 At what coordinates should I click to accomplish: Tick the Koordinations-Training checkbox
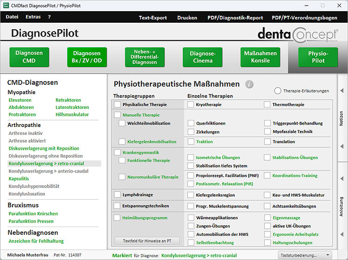pyautogui.click(x=267, y=176)
